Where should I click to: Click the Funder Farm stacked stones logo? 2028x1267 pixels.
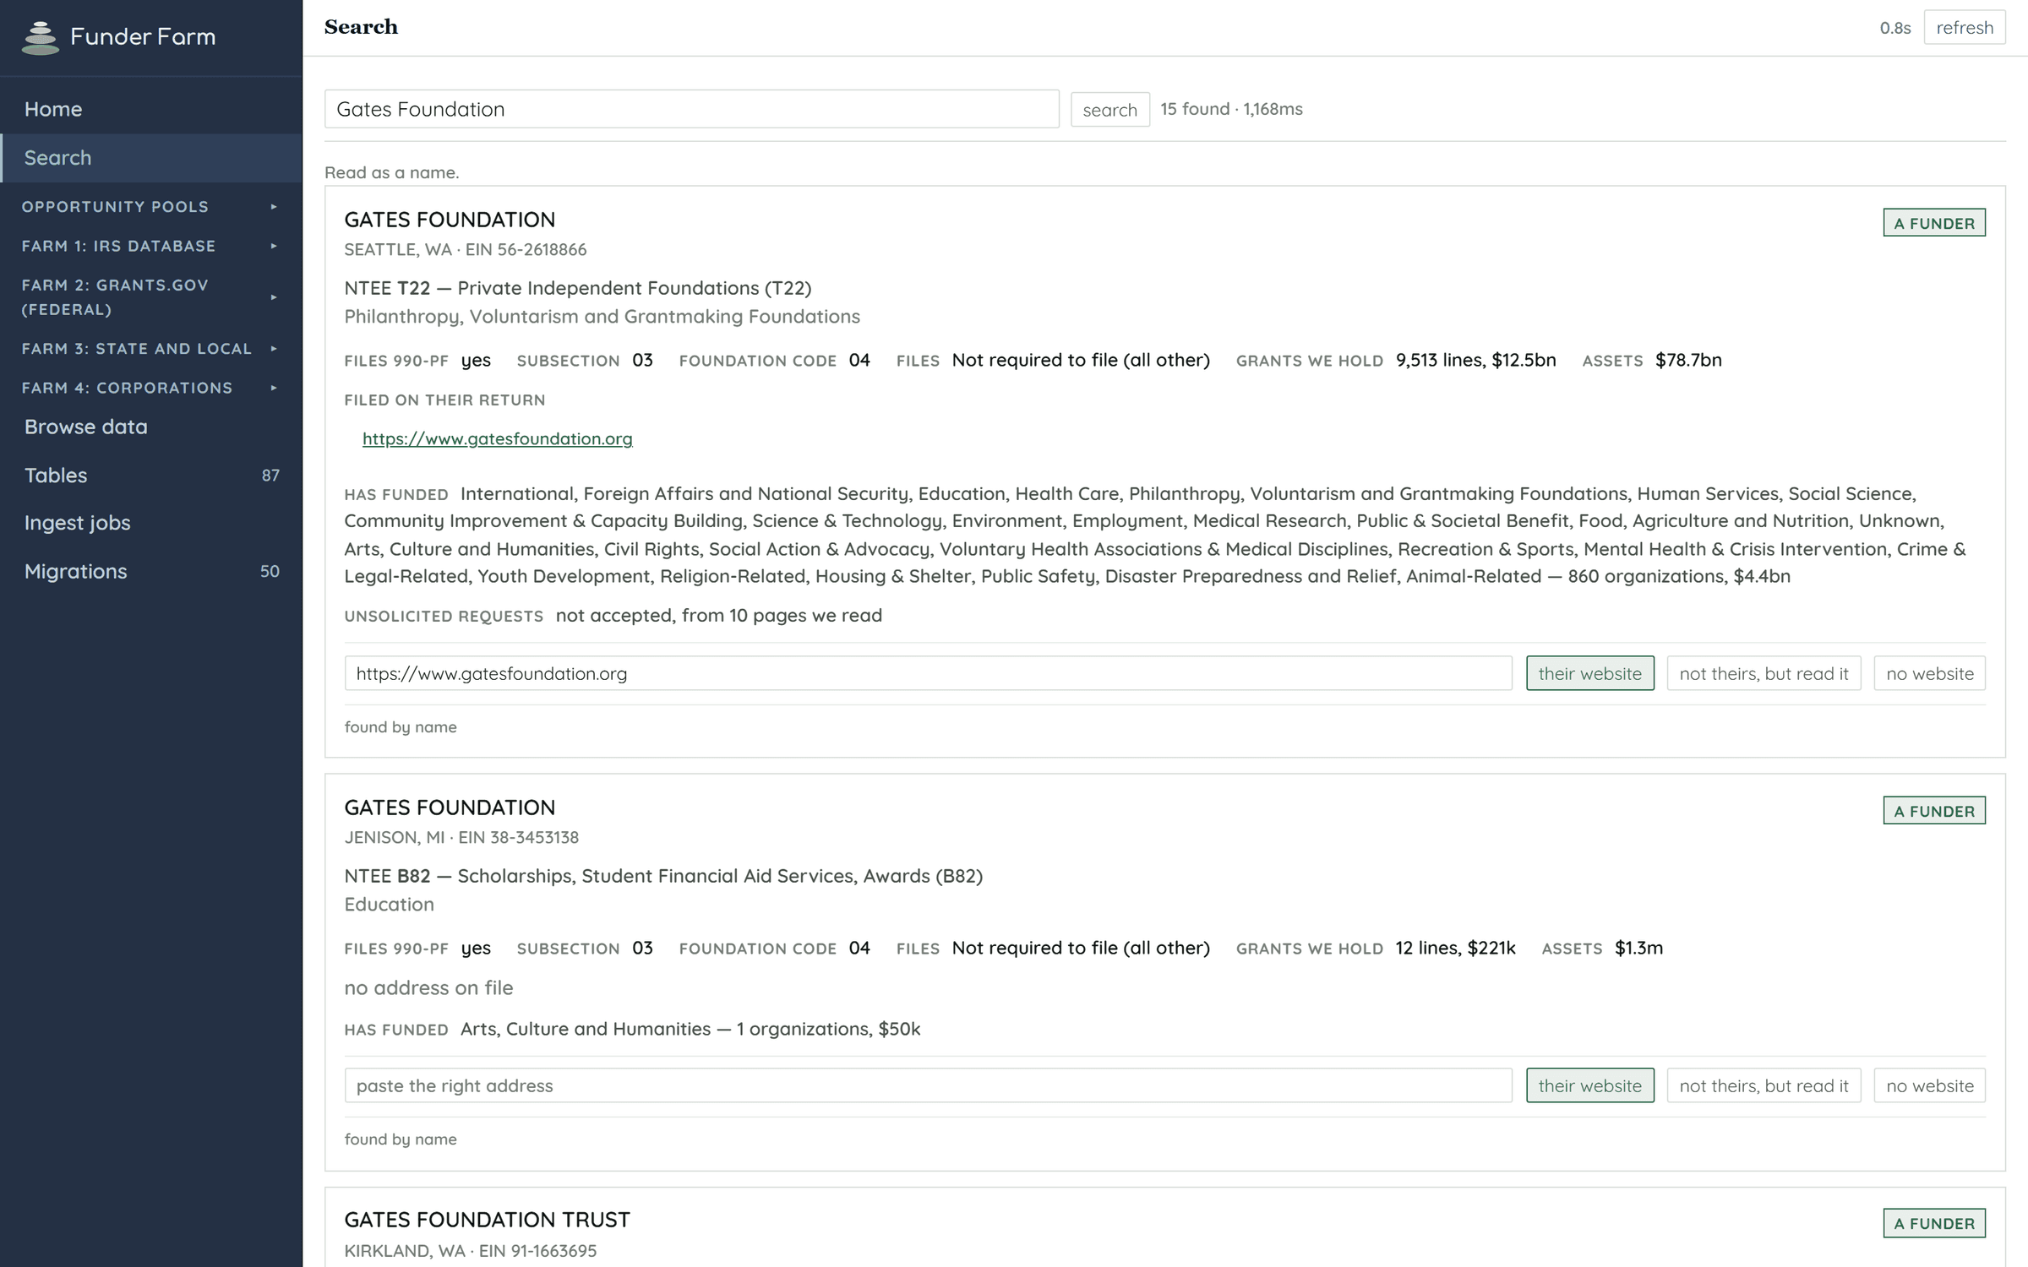click(x=40, y=37)
